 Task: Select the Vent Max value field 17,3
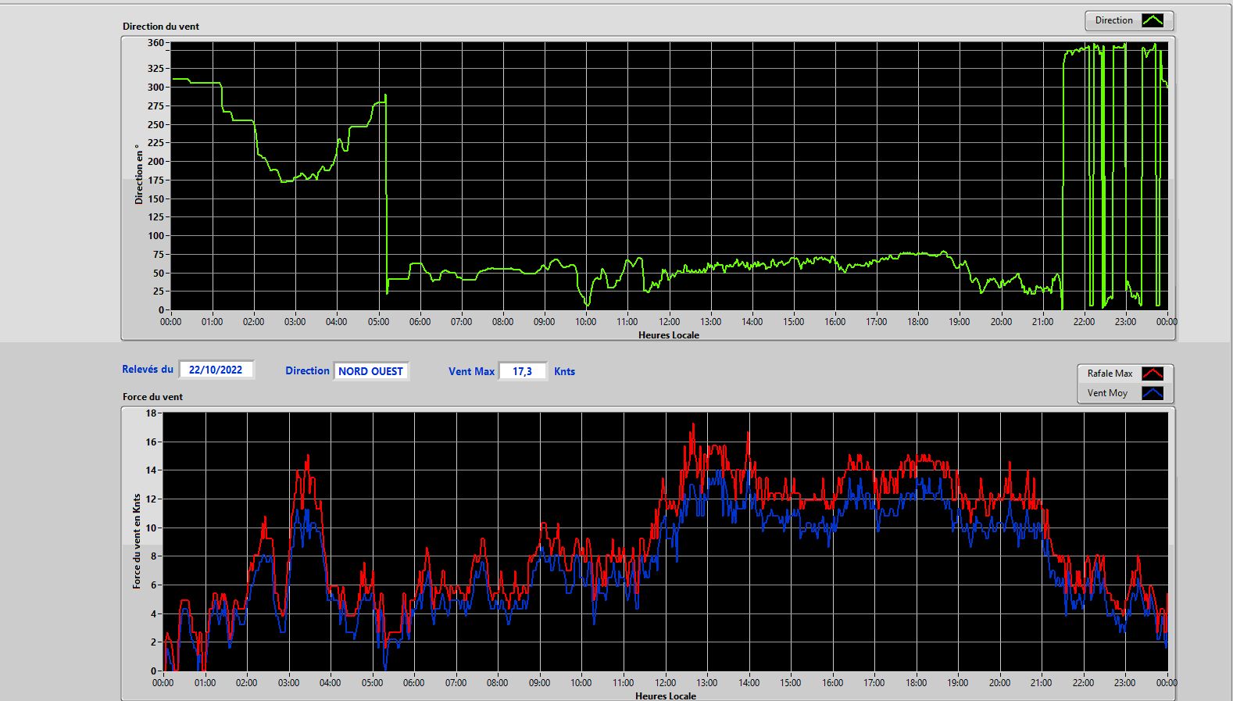(522, 371)
